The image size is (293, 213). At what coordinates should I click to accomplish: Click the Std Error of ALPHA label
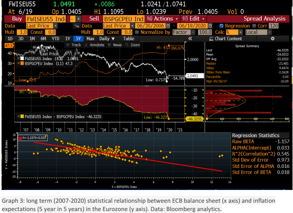pos(253,166)
